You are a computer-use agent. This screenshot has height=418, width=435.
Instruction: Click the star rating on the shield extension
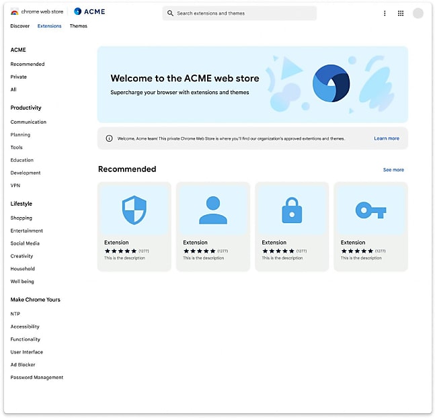pyautogui.click(x=120, y=251)
